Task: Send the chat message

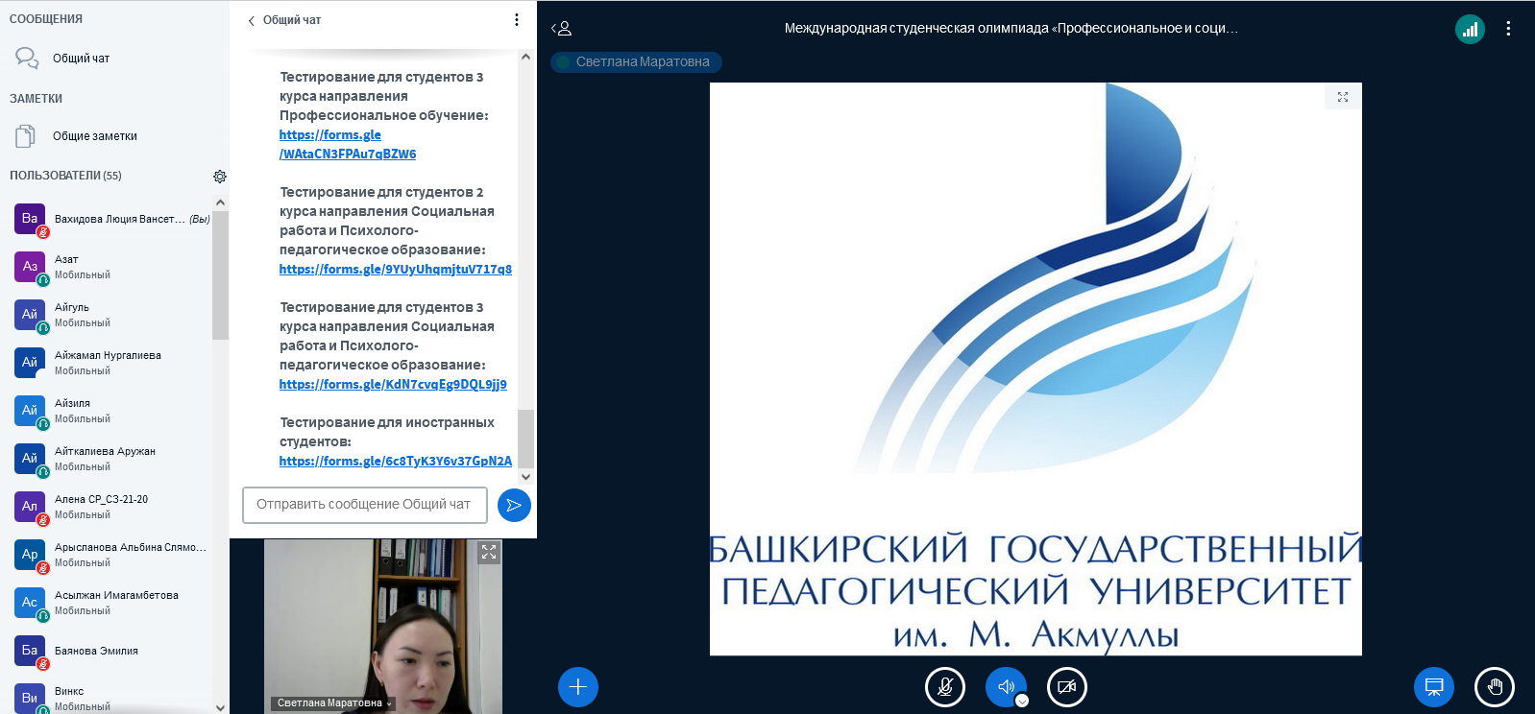Action: tap(514, 505)
